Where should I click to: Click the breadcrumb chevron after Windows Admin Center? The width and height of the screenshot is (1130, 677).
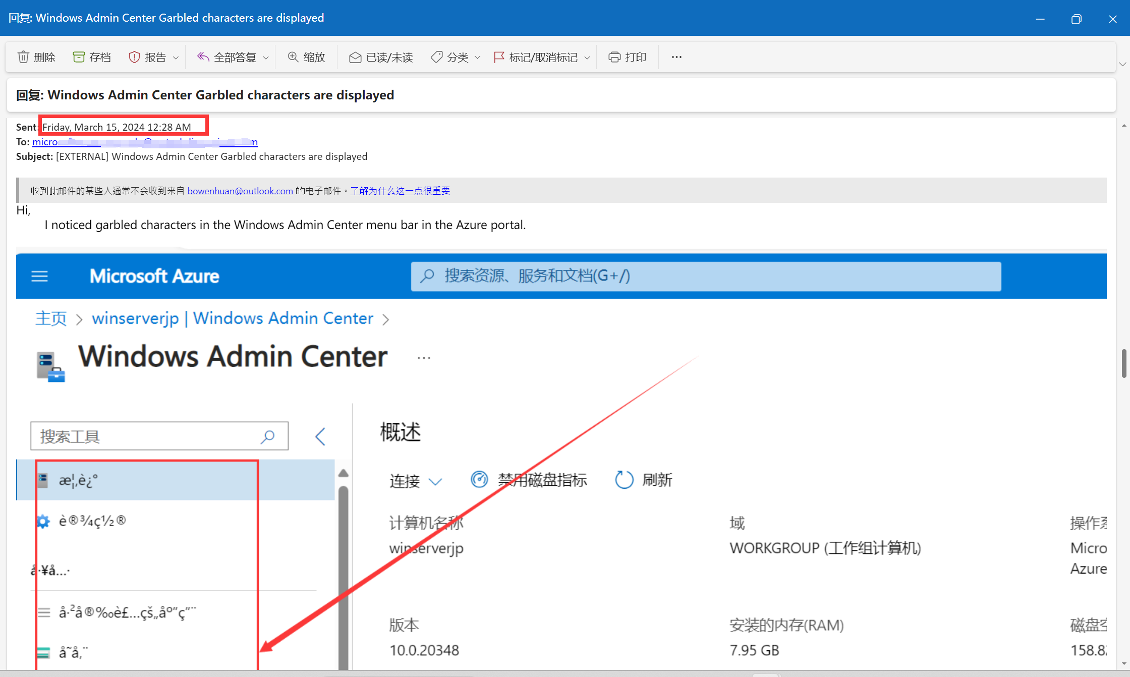coord(386,320)
